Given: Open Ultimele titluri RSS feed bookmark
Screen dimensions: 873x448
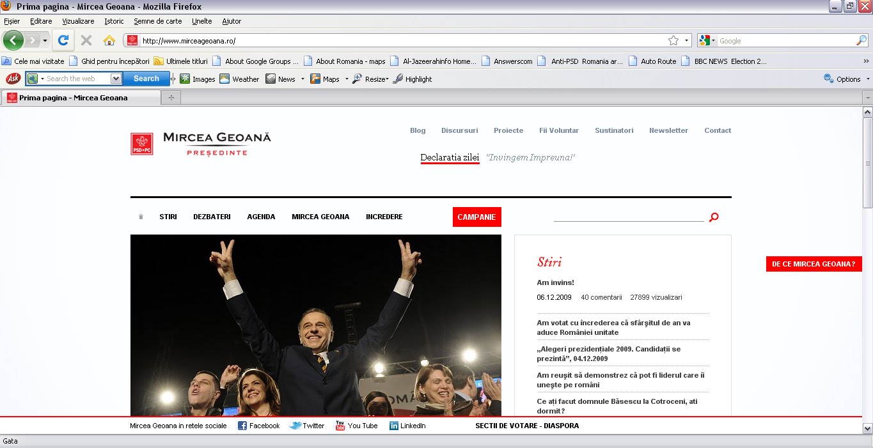Looking at the screenshot, I should click(x=181, y=61).
